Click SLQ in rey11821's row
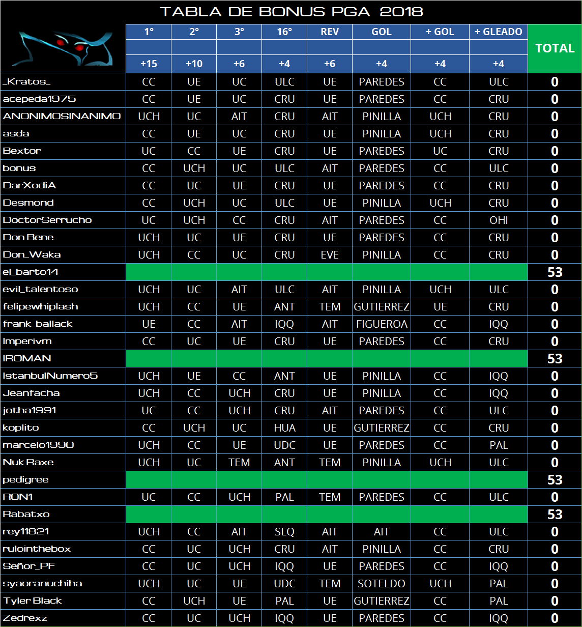The width and height of the screenshot is (582, 627). coord(284,531)
